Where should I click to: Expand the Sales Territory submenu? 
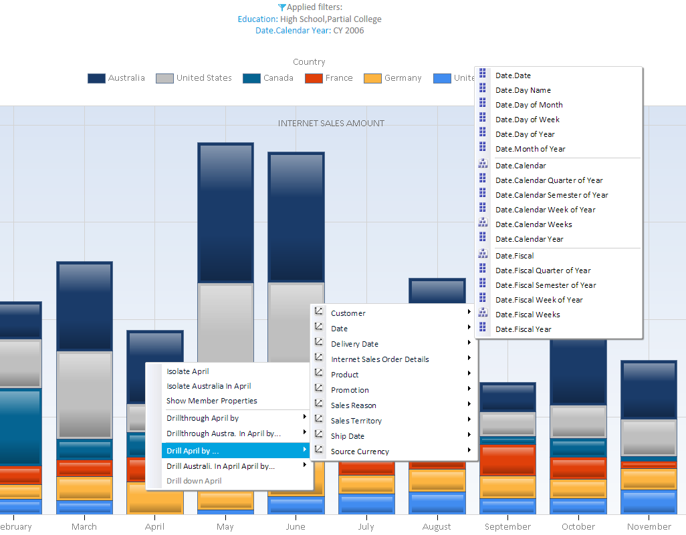pos(470,419)
